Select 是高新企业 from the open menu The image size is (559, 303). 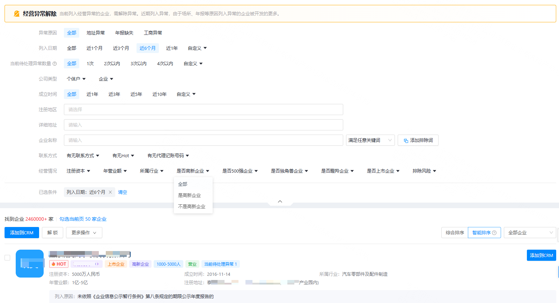pyautogui.click(x=189, y=195)
